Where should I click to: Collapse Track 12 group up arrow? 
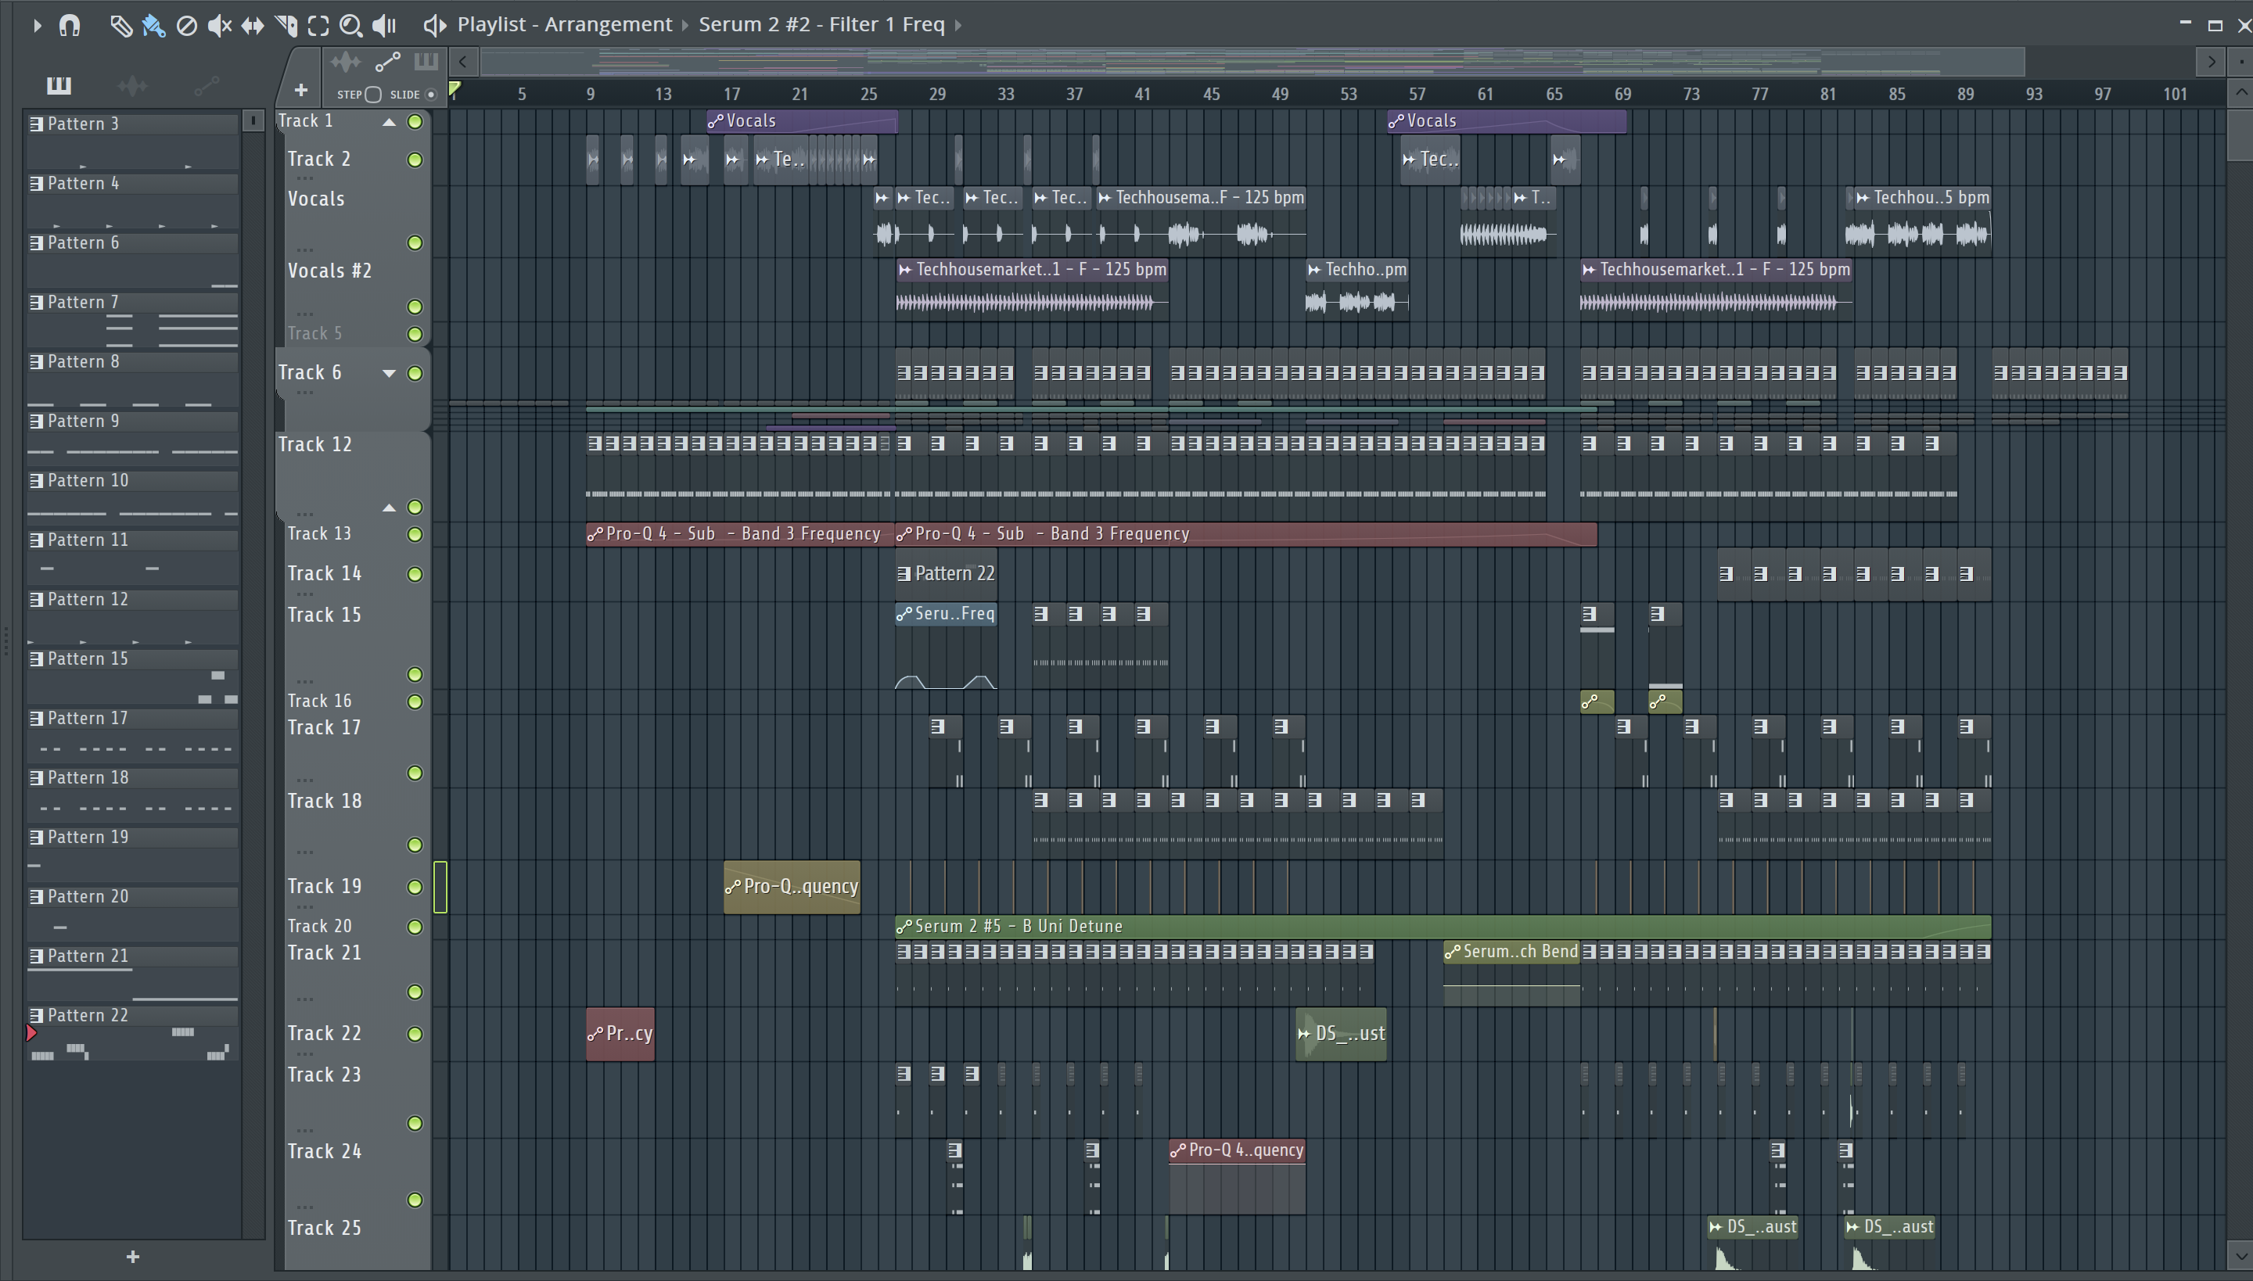pyautogui.click(x=388, y=508)
